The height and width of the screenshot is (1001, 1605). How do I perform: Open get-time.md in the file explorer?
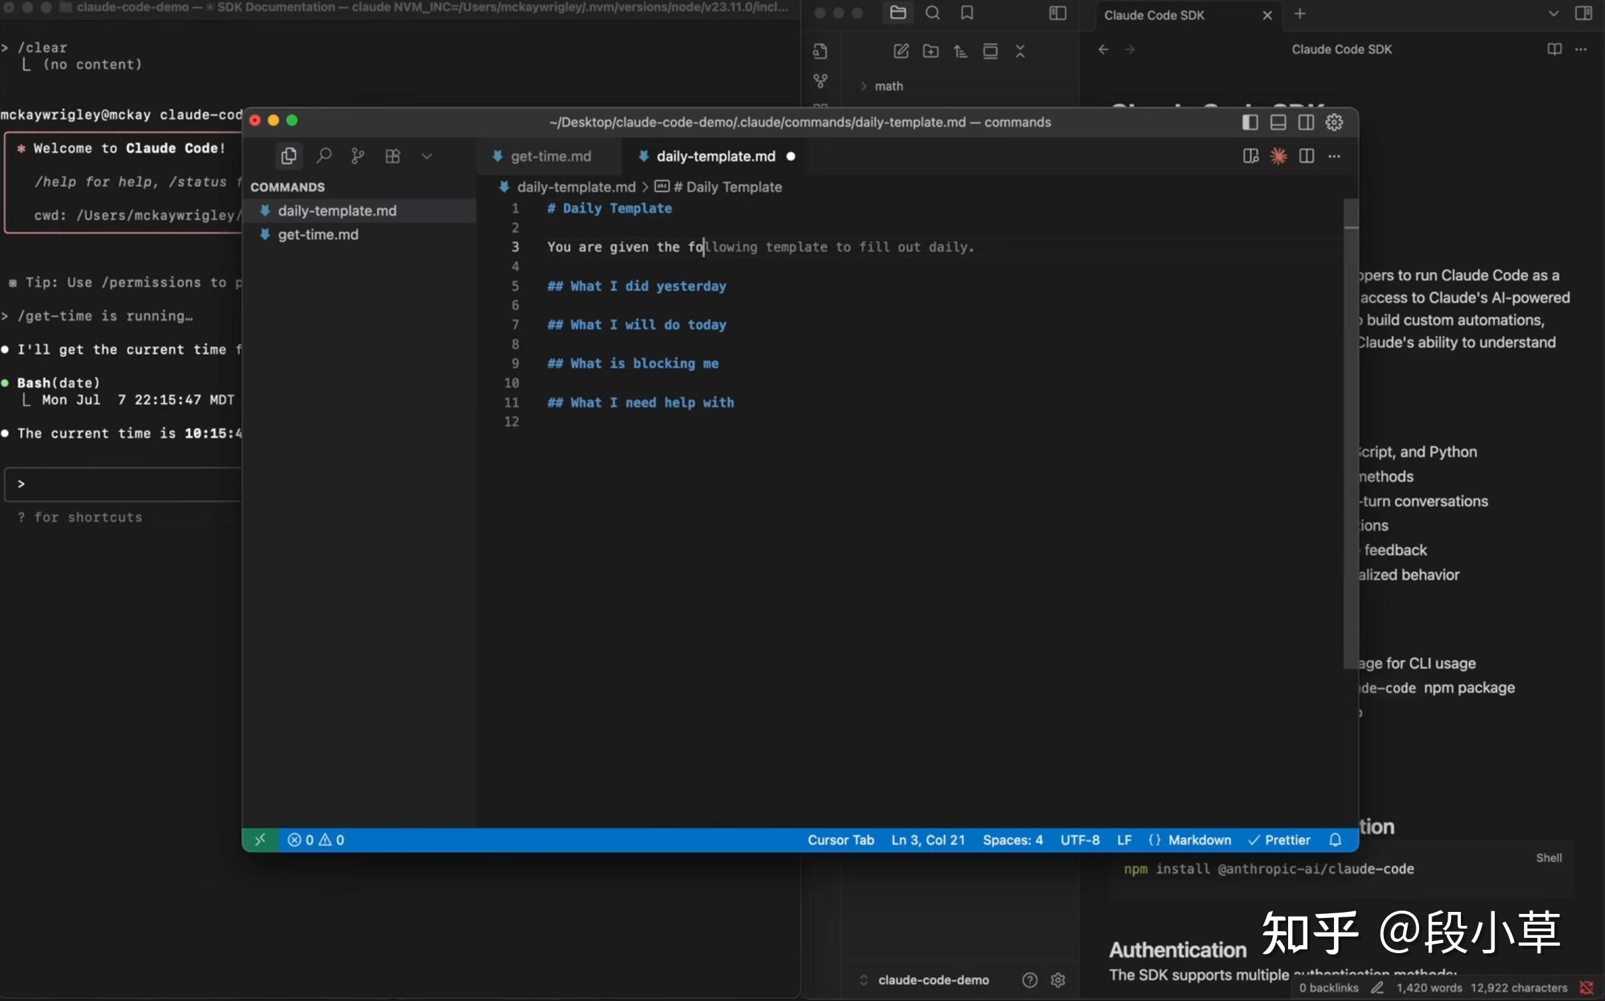(318, 235)
